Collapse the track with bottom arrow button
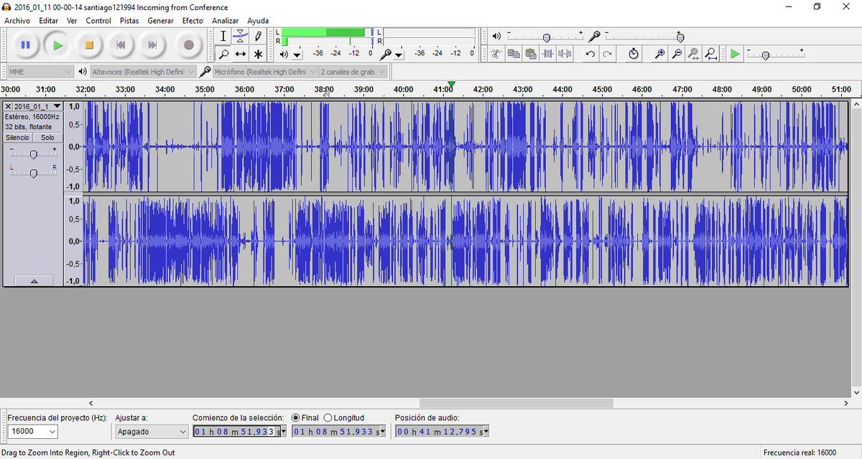This screenshot has width=862, height=459. pyautogui.click(x=33, y=280)
